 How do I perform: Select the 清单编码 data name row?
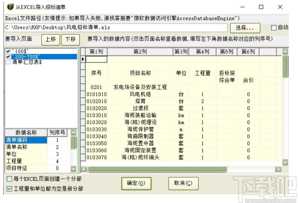pyautogui.click(x=26, y=140)
